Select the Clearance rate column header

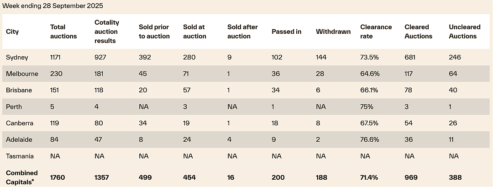coord(376,32)
